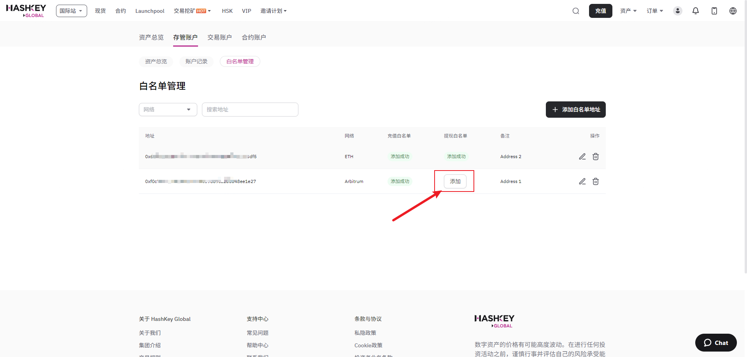Open the search magnifier icon
This screenshot has height=357, width=747.
click(x=576, y=11)
